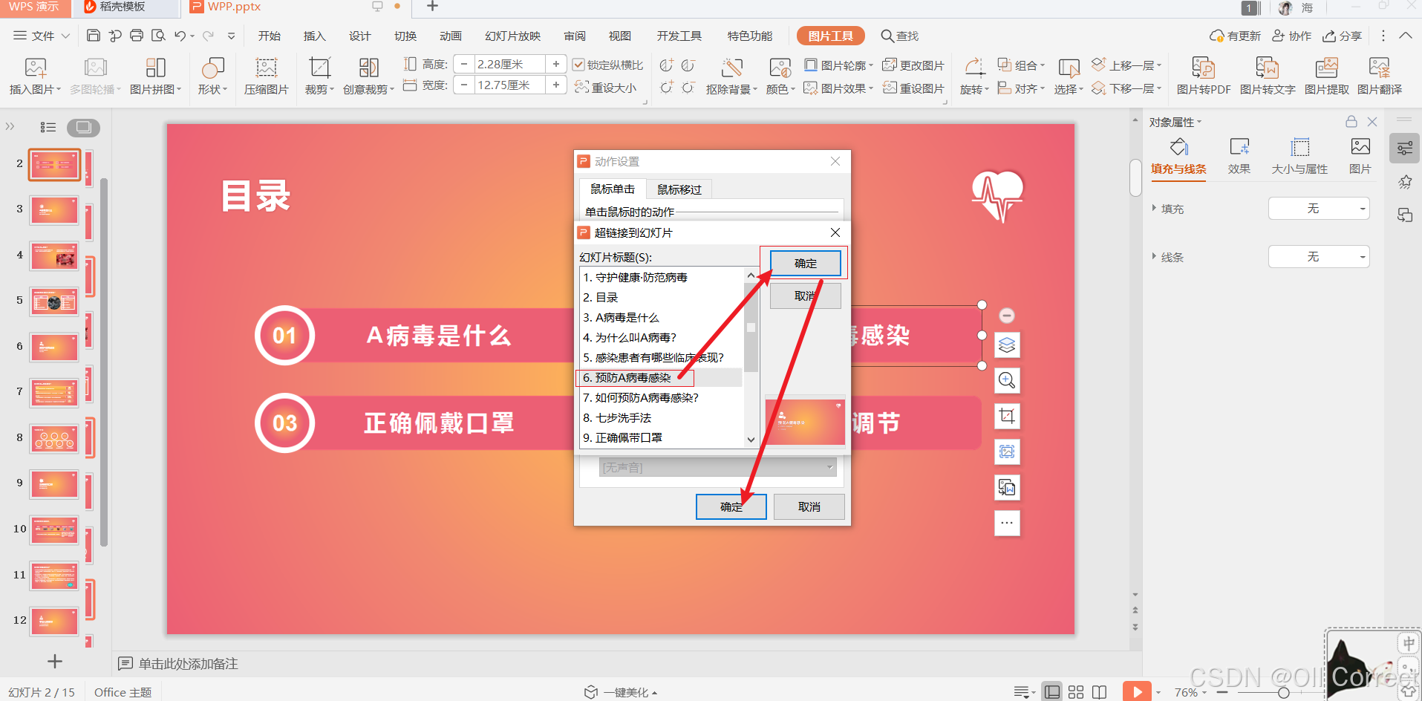Click the Share (分享) button

pos(1342,36)
